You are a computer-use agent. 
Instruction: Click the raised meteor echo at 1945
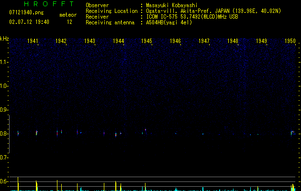tap(145, 130)
